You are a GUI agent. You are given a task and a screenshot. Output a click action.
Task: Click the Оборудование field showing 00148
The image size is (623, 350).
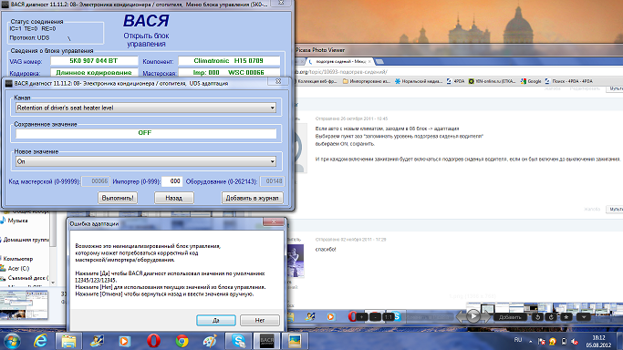coord(272,181)
